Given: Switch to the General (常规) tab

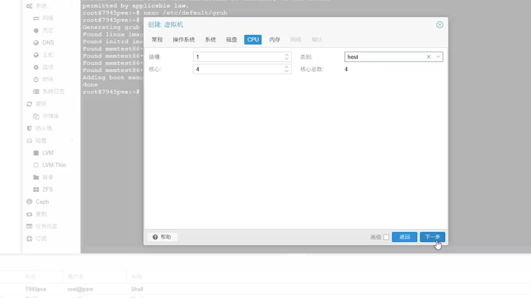Looking at the screenshot, I should tap(157, 40).
